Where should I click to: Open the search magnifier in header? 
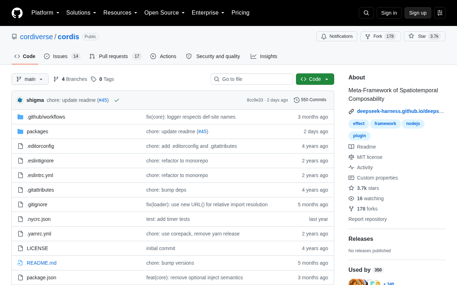coord(366,13)
